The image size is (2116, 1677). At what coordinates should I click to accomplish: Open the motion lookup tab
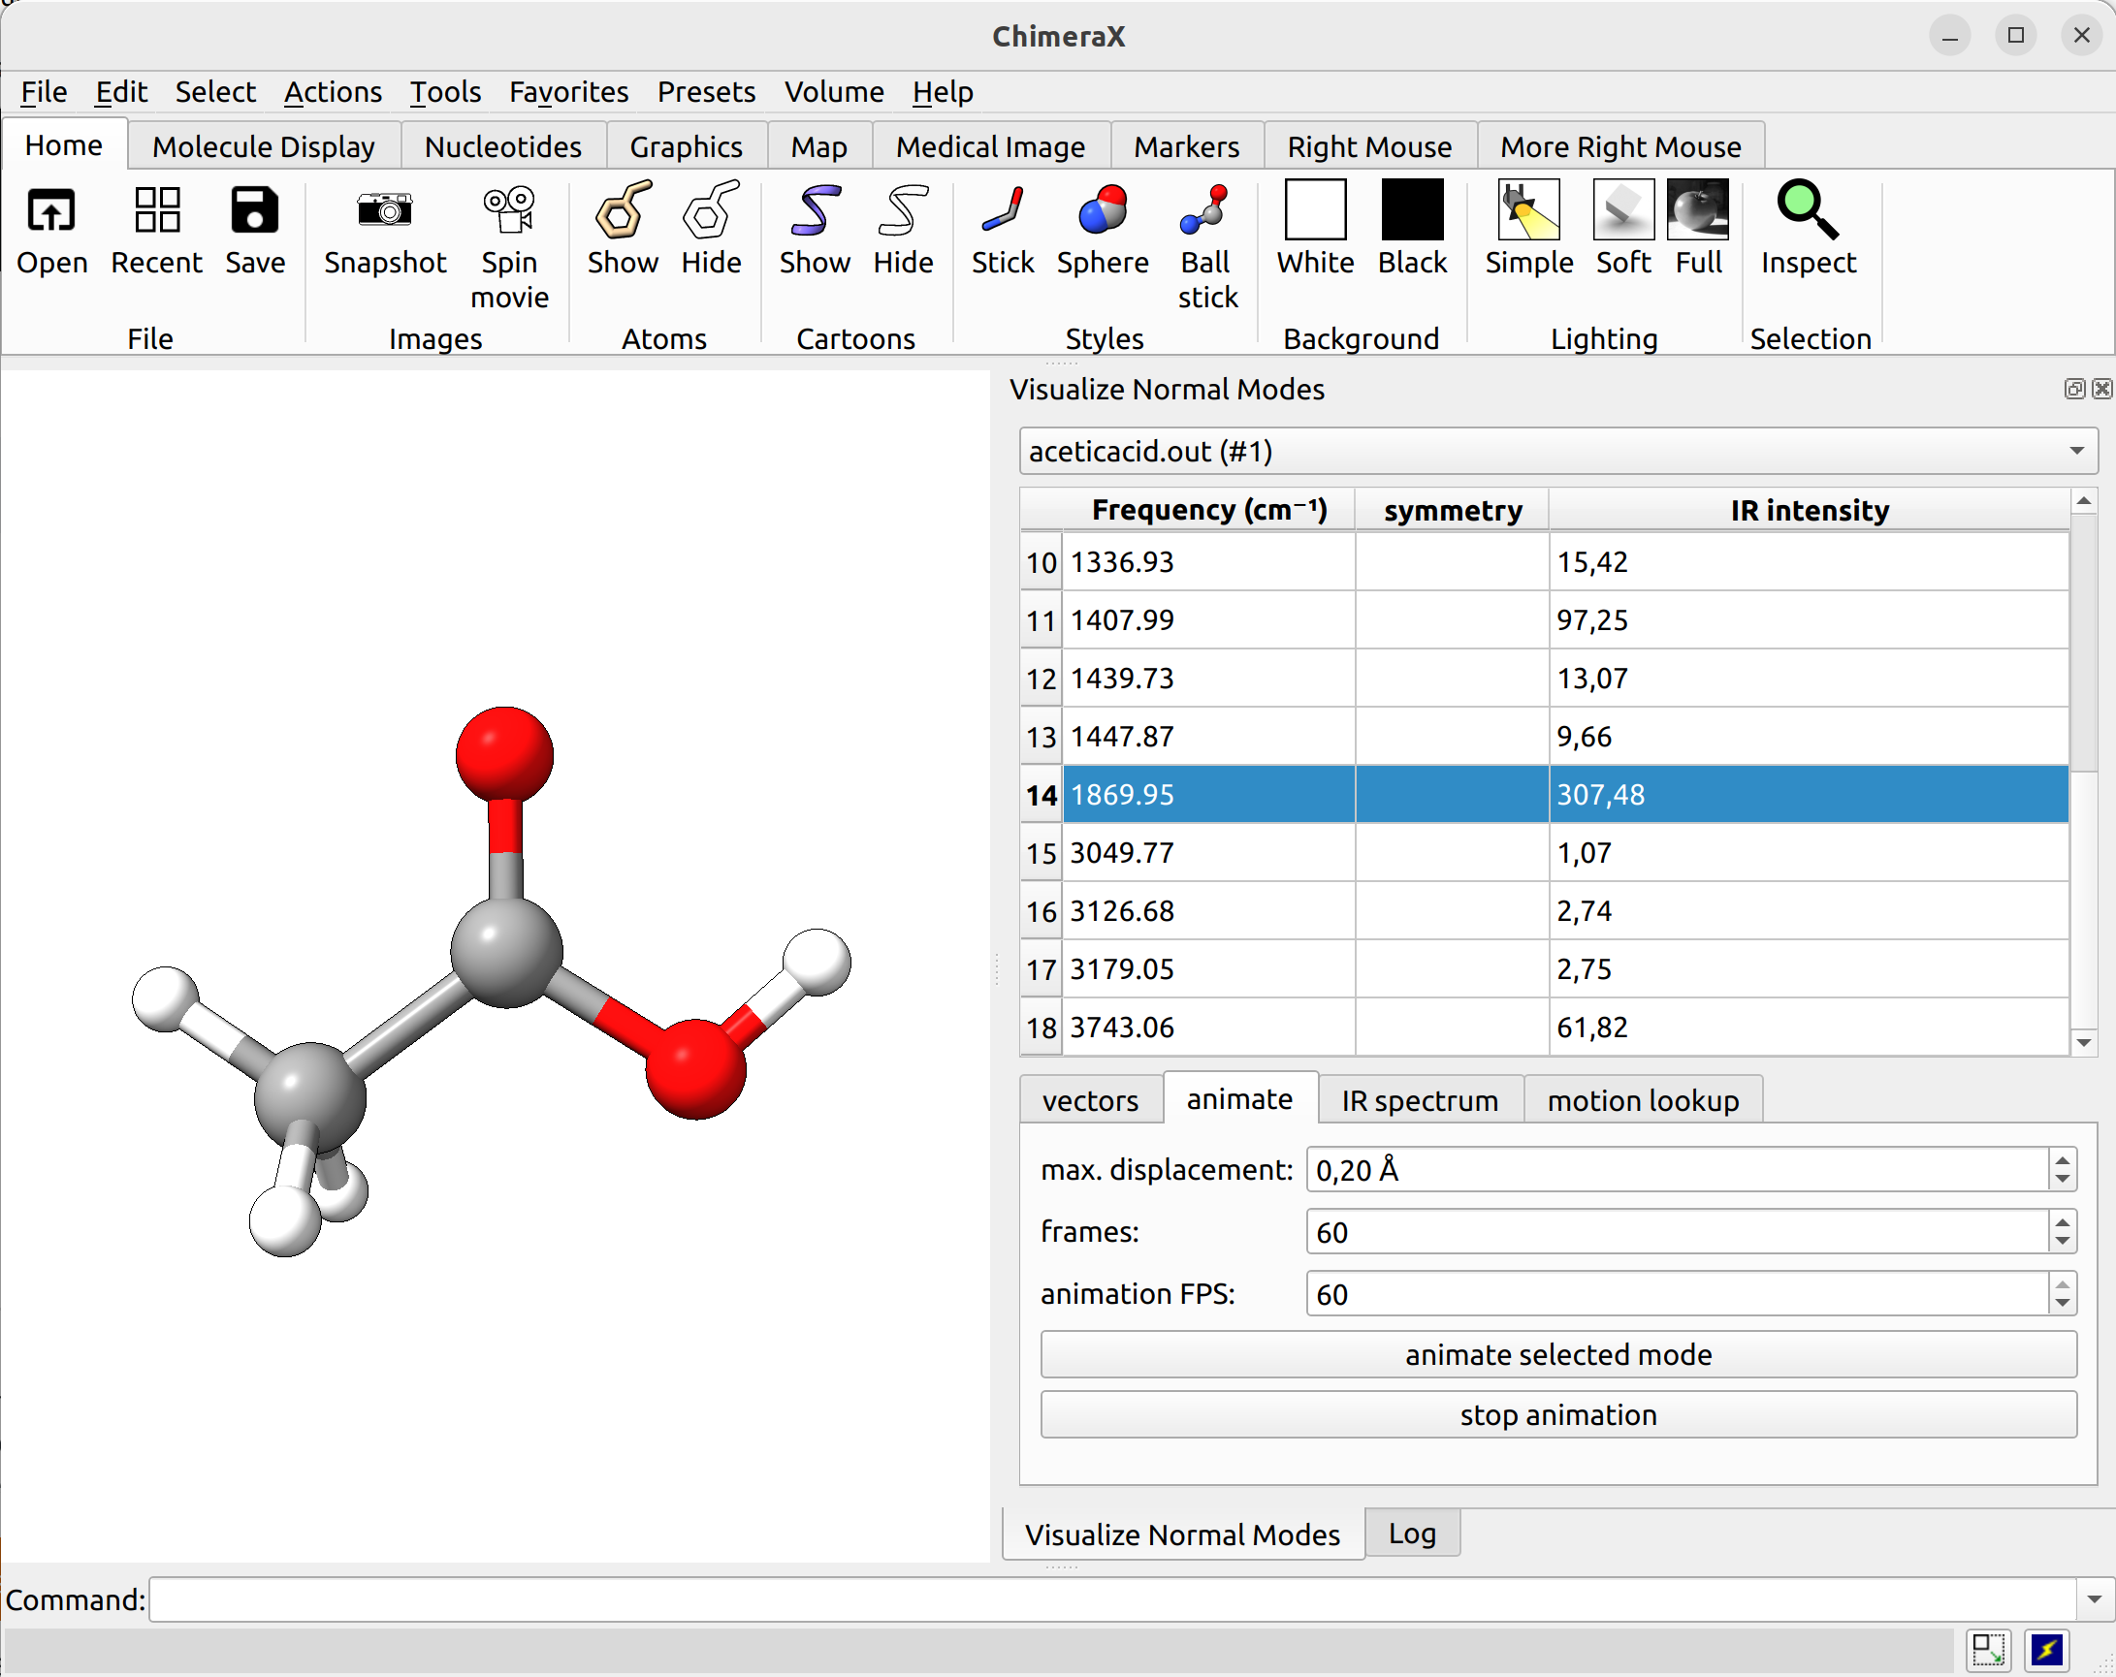pyautogui.click(x=1642, y=1100)
